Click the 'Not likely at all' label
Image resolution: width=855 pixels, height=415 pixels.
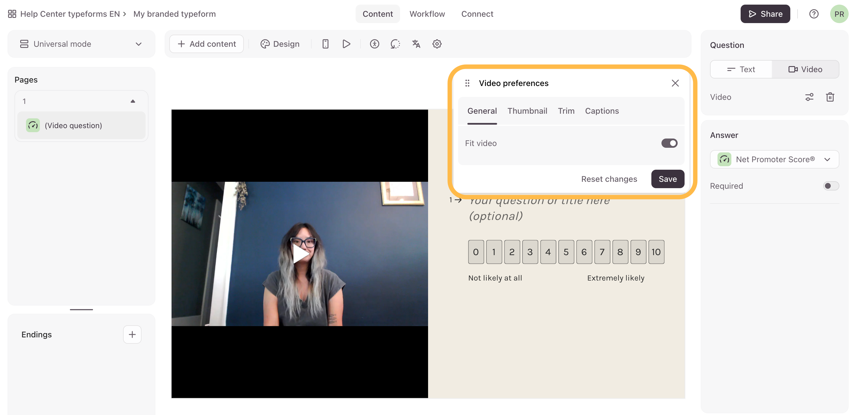coord(495,278)
